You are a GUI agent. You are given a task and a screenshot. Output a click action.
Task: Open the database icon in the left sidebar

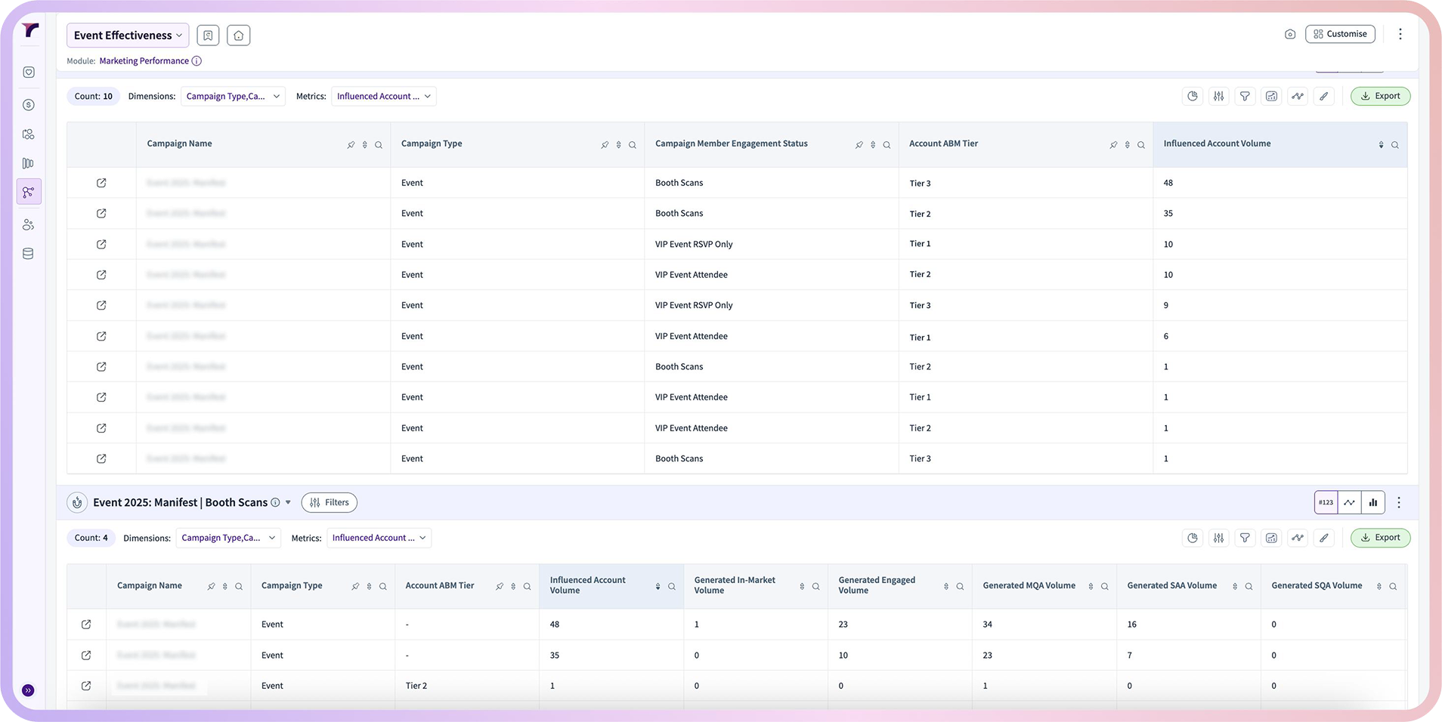click(x=29, y=254)
